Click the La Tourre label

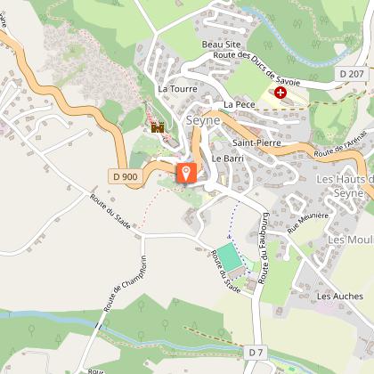[x=177, y=89]
